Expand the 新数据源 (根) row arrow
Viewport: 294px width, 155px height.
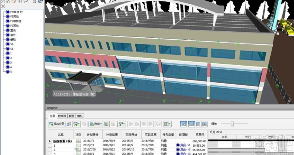[50, 141]
